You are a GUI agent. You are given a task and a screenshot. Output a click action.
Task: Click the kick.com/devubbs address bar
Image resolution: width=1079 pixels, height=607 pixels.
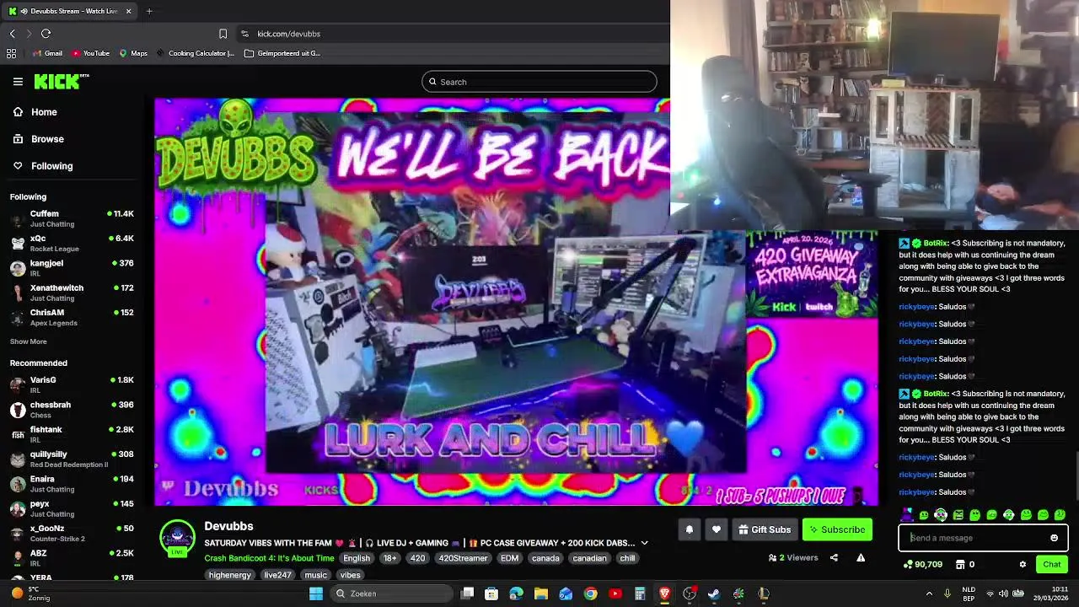[288, 34]
